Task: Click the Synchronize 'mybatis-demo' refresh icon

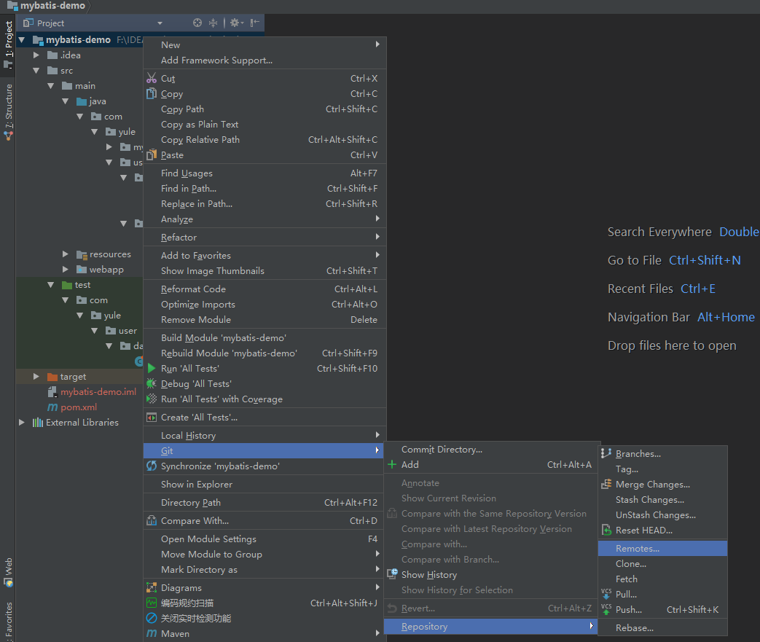Action: (x=152, y=466)
